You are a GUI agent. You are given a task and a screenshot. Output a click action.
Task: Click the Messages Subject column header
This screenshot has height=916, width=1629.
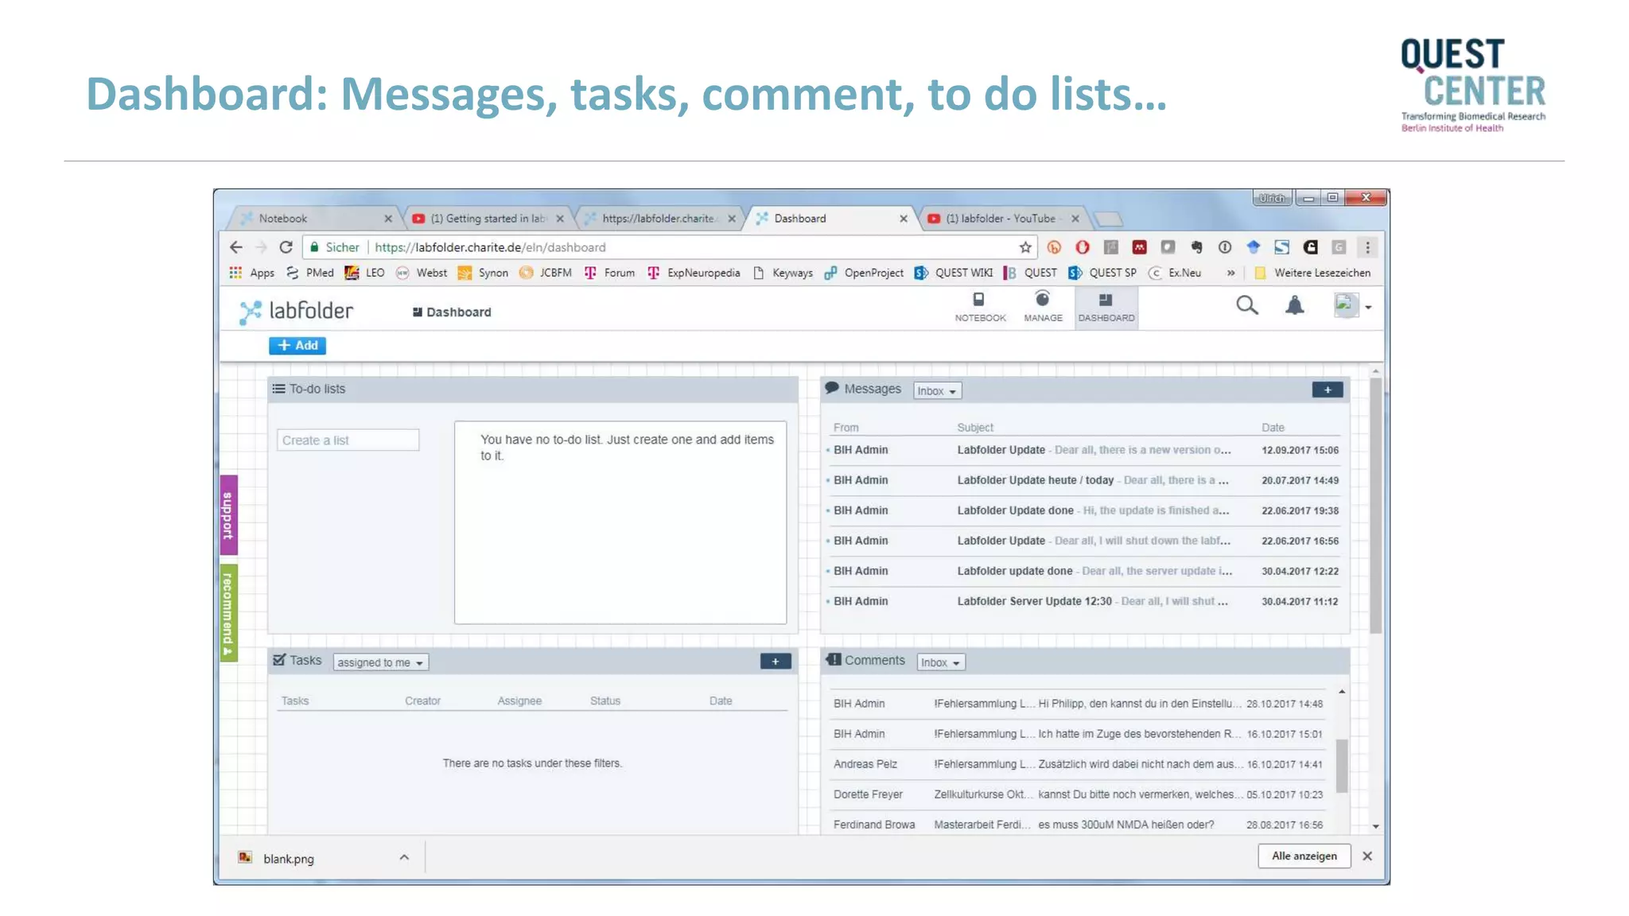pyautogui.click(x=975, y=428)
